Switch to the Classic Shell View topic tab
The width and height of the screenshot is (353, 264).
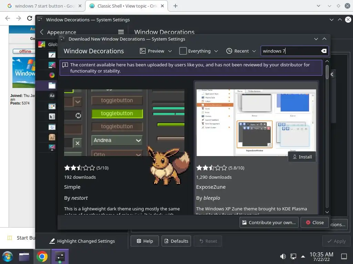(127, 6)
